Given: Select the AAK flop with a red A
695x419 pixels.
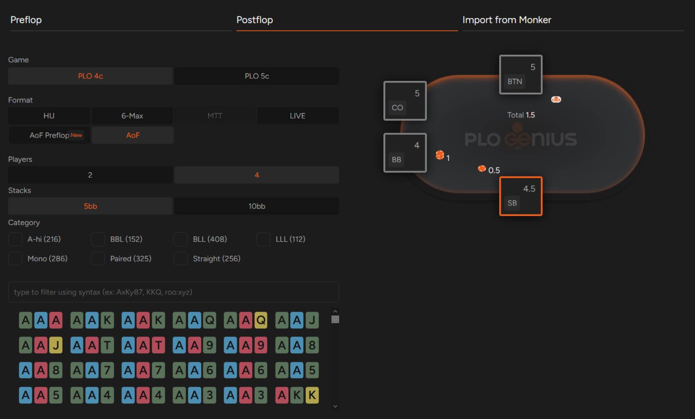Looking at the screenshot, I should [x=143, y=320].
